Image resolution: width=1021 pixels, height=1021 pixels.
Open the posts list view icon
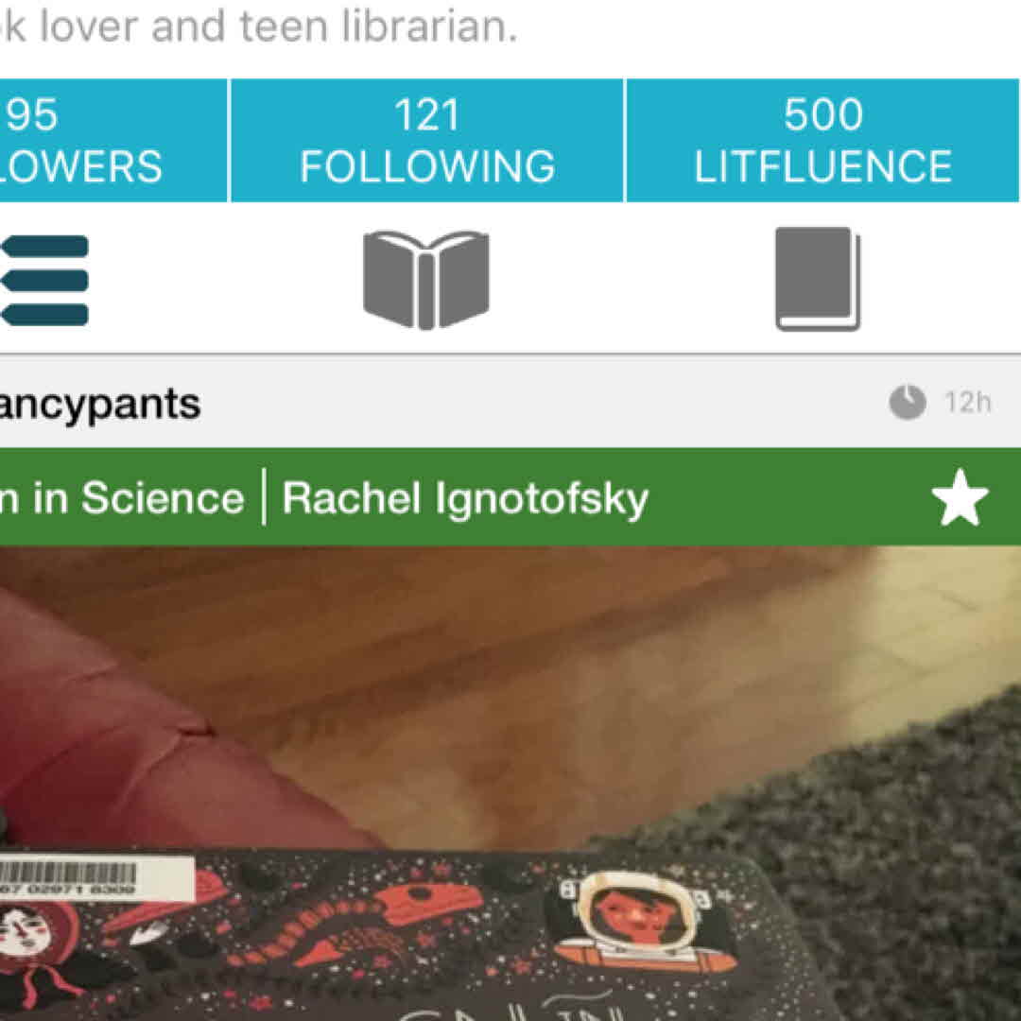click(44, 281)
